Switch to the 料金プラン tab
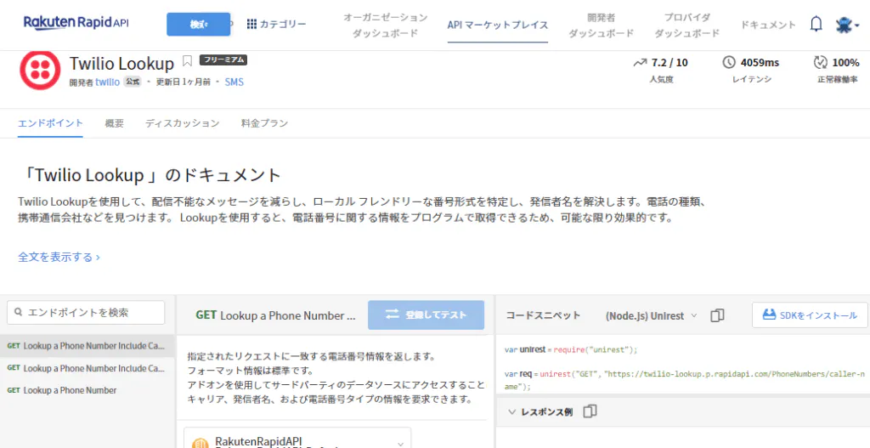The image size is (870, 448). [265, 123]
